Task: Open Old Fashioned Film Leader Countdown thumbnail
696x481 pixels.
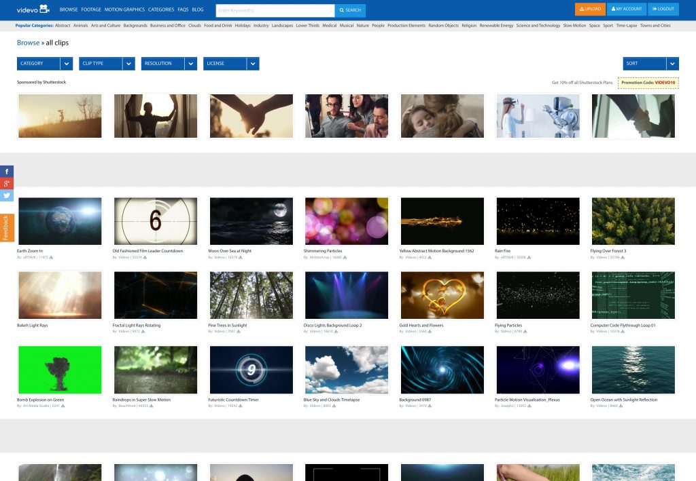Action: [x=156, y=221]
